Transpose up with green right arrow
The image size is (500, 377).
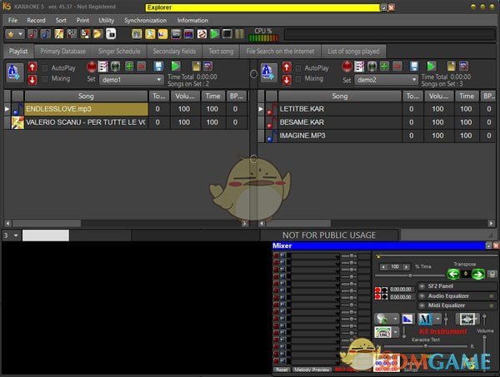coord(478,274)
